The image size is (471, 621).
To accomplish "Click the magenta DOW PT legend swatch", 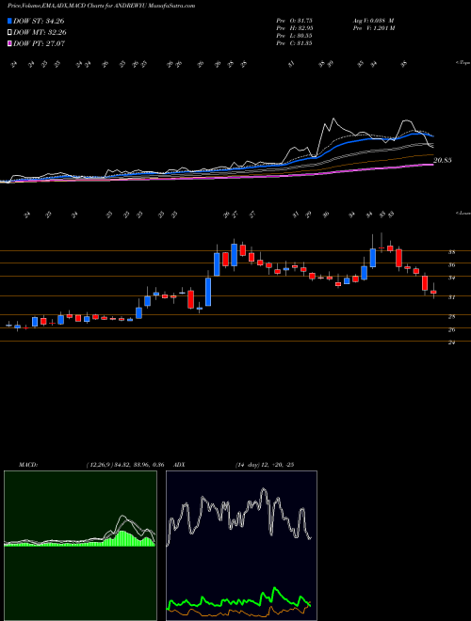I will [9, 43].
